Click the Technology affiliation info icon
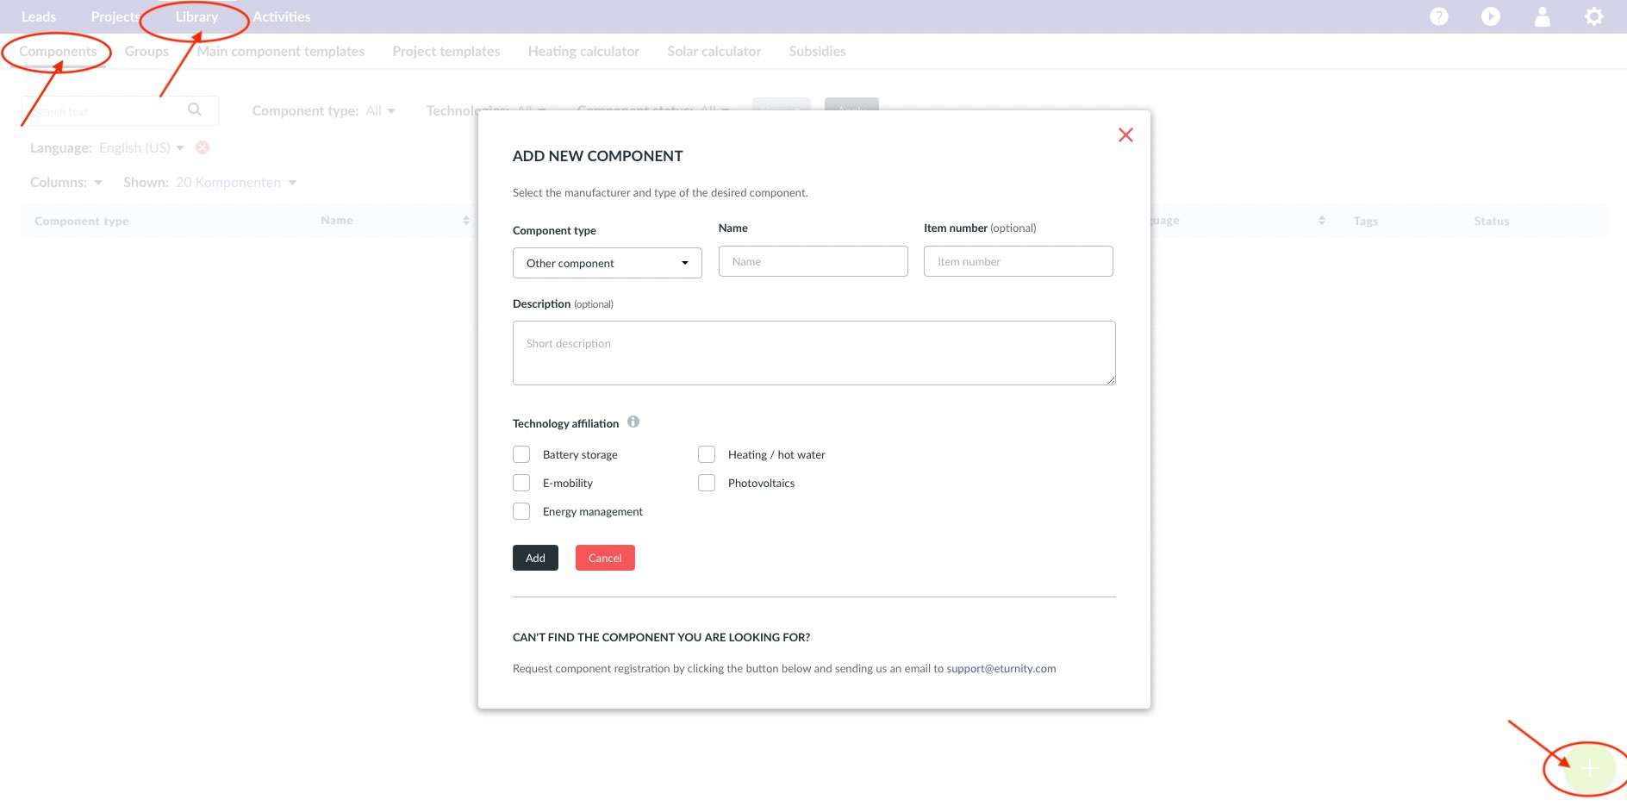The height and width of the screenshot is (806, 1627). click(x=633, y=422)
